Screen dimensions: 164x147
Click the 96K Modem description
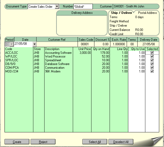coord(53,71)
